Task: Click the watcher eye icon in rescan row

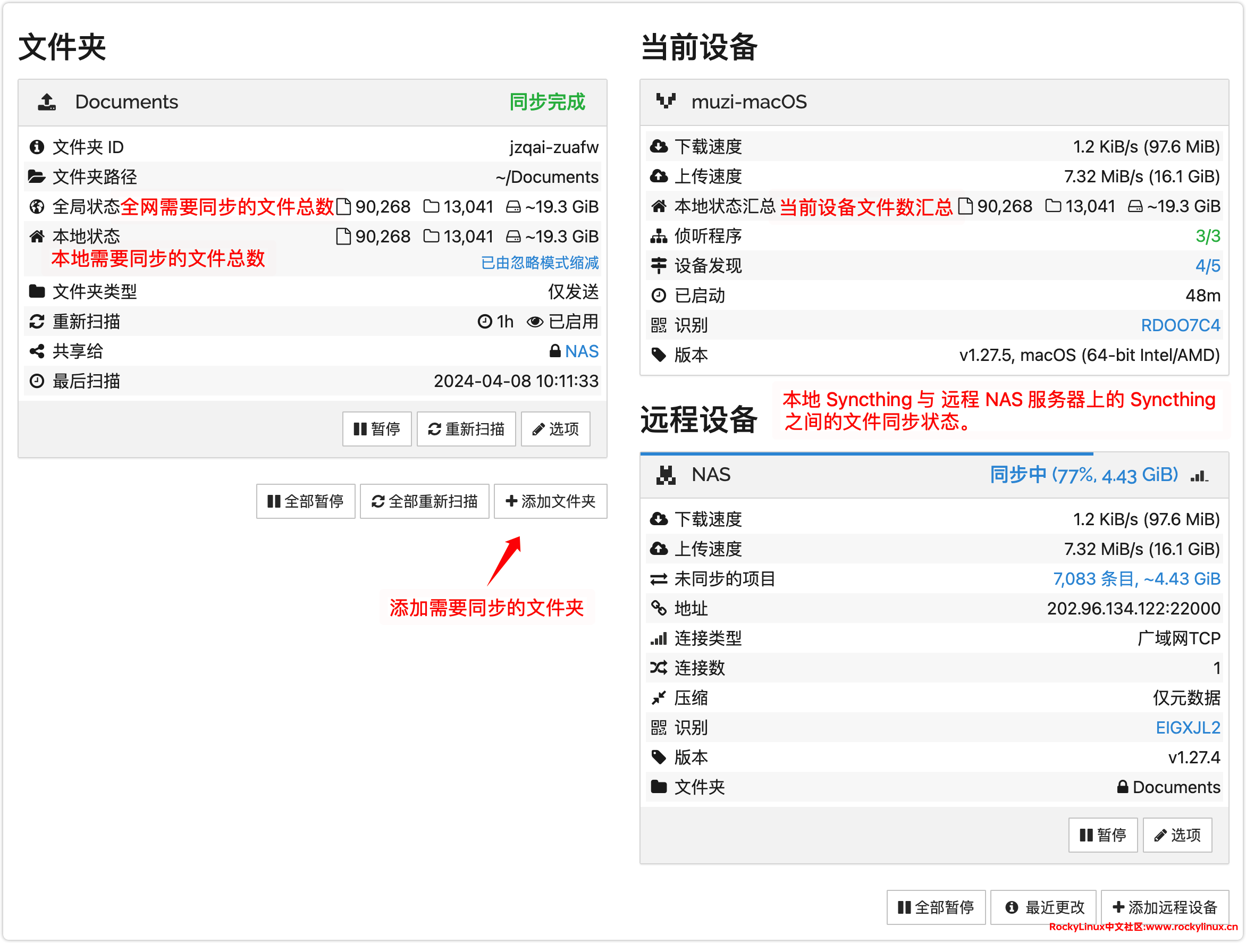Action: click(535, 322)
